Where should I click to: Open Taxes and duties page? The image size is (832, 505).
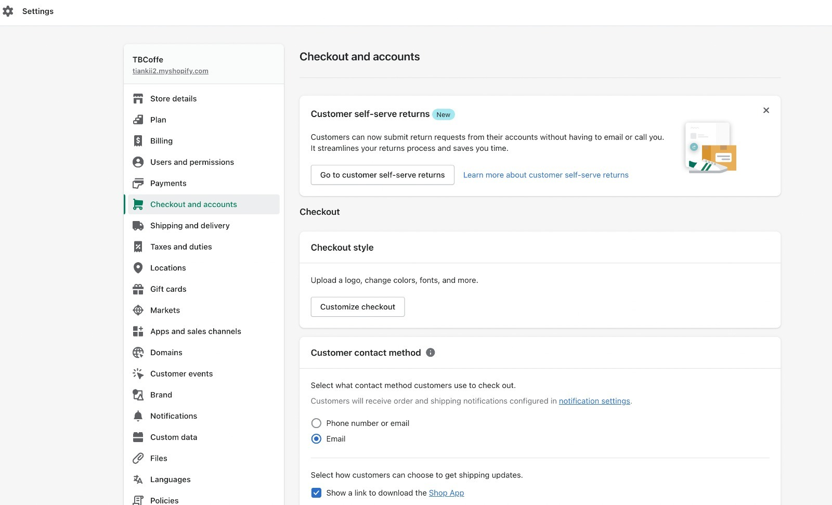181,247
